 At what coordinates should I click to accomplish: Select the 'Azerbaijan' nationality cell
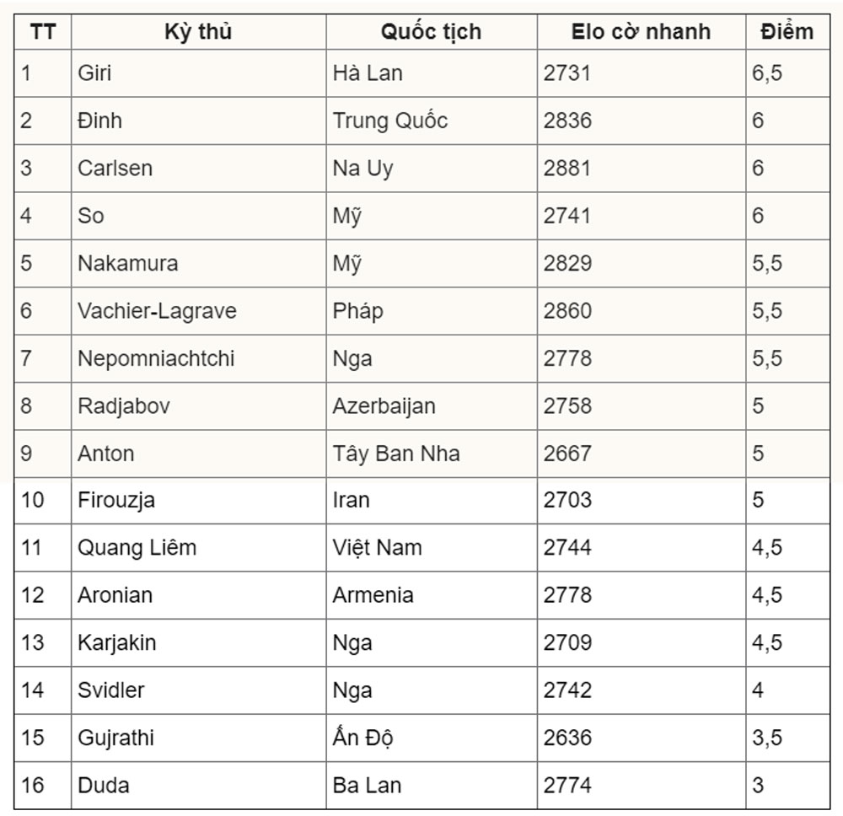pos(431,405)
